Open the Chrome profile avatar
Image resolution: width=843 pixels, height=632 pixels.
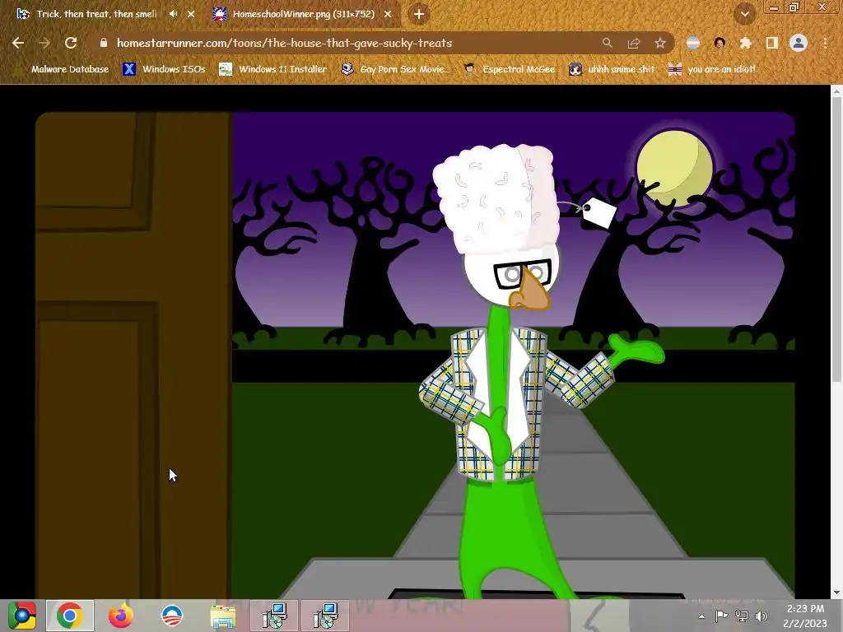coord(799,43)
